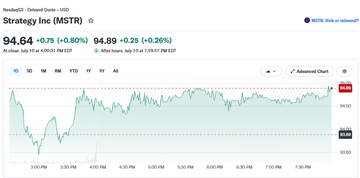Click the after hours moon icon
The height and width of the screenshot is (178, 360).
[96, 51]
